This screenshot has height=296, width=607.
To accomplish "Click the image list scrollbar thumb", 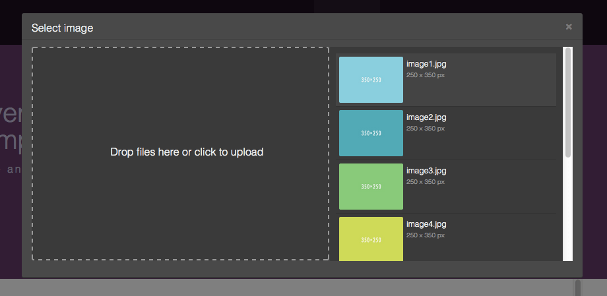I will point(568,102).
